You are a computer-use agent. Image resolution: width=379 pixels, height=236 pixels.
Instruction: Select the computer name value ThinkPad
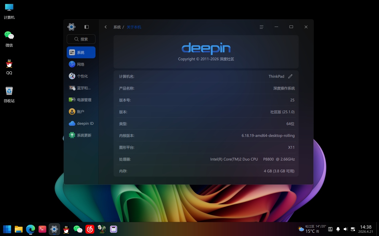coord(276,76)
